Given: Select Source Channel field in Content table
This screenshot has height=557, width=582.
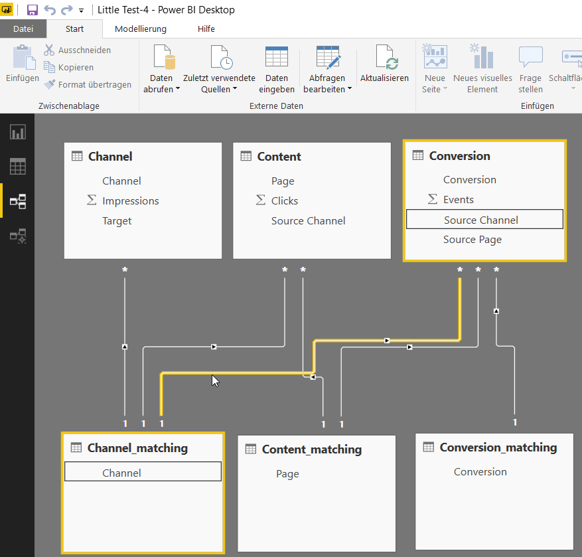Looking at the screenshot, I should coord(308,221).
